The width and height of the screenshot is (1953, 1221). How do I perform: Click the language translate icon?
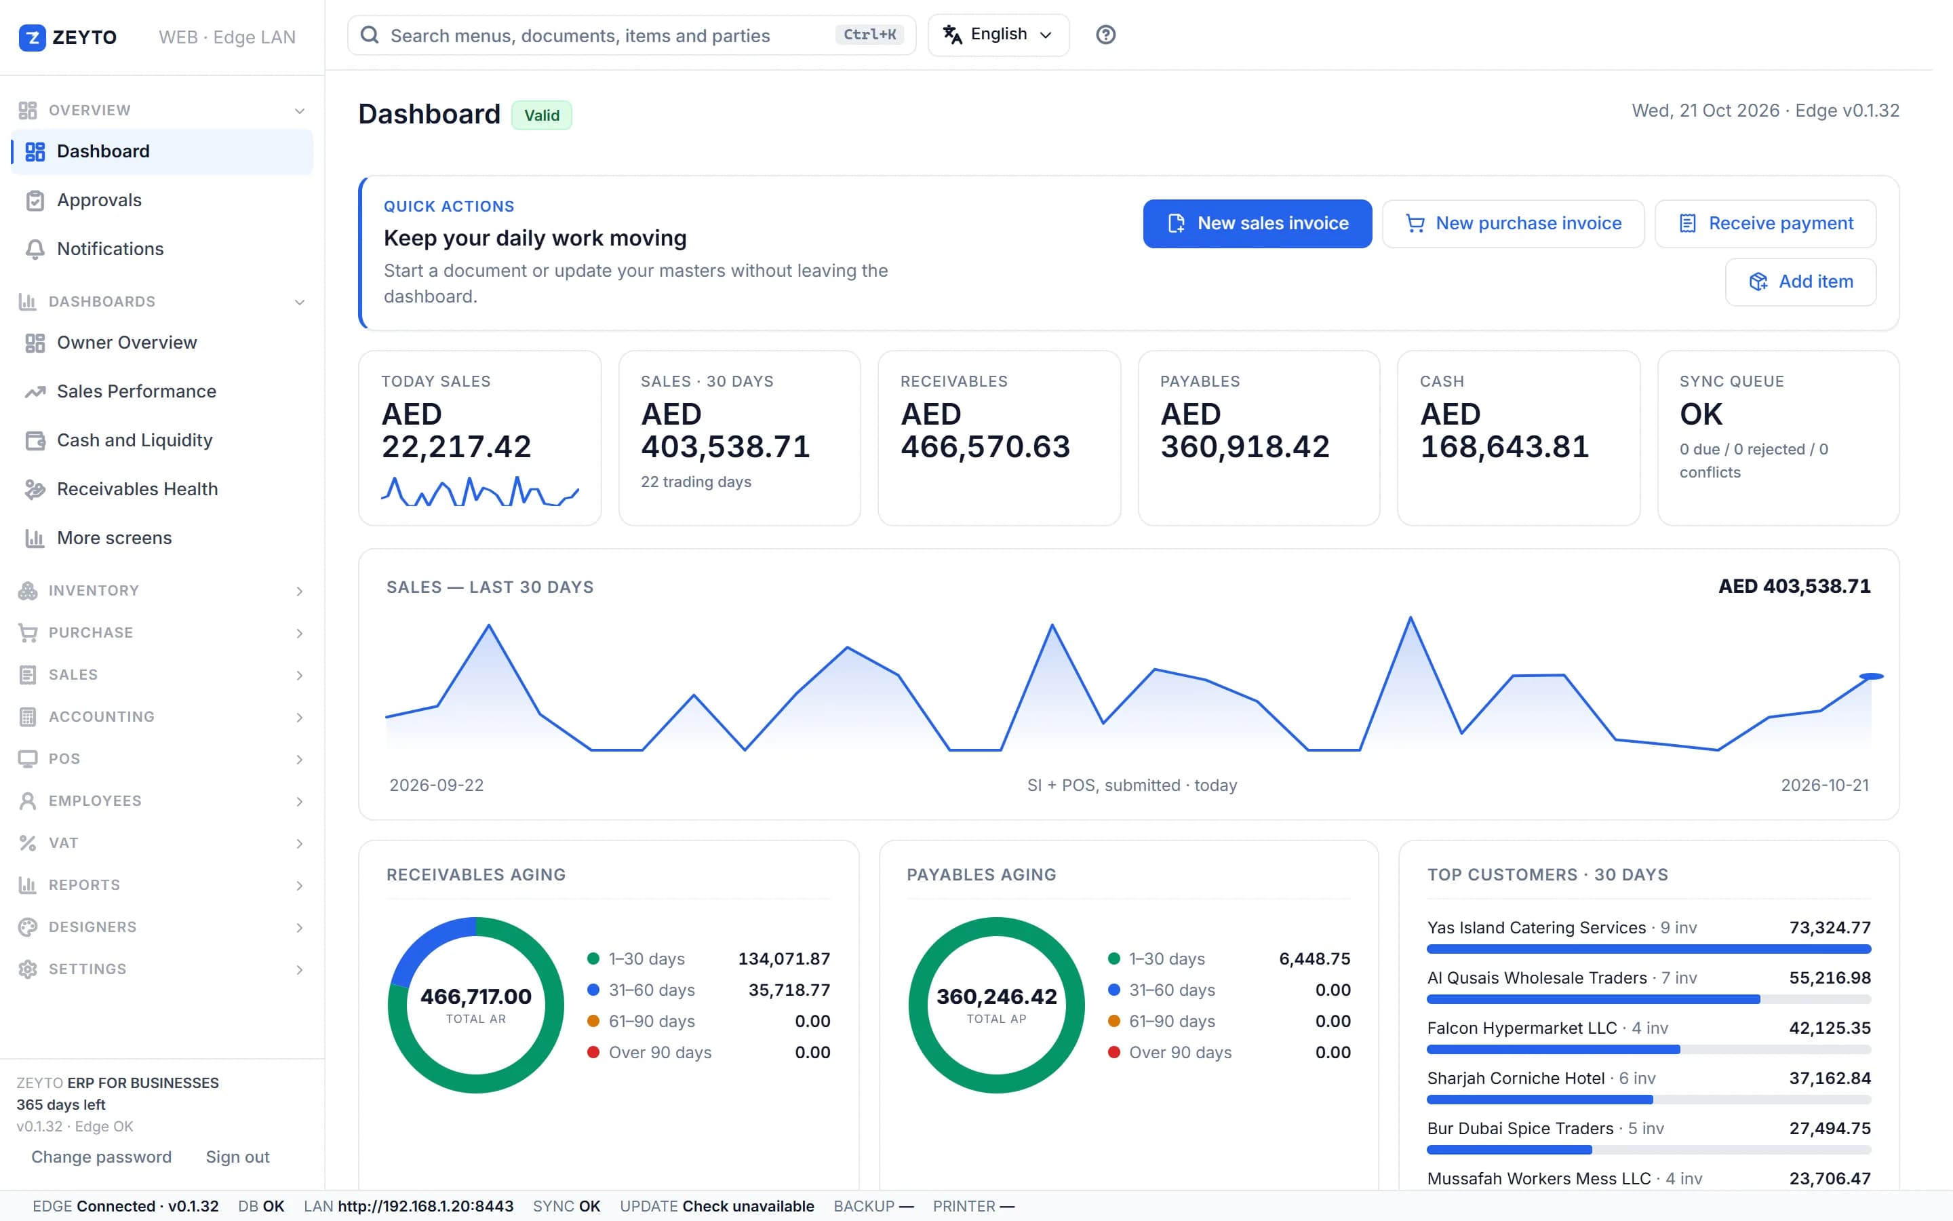click(x=952, y=35)
